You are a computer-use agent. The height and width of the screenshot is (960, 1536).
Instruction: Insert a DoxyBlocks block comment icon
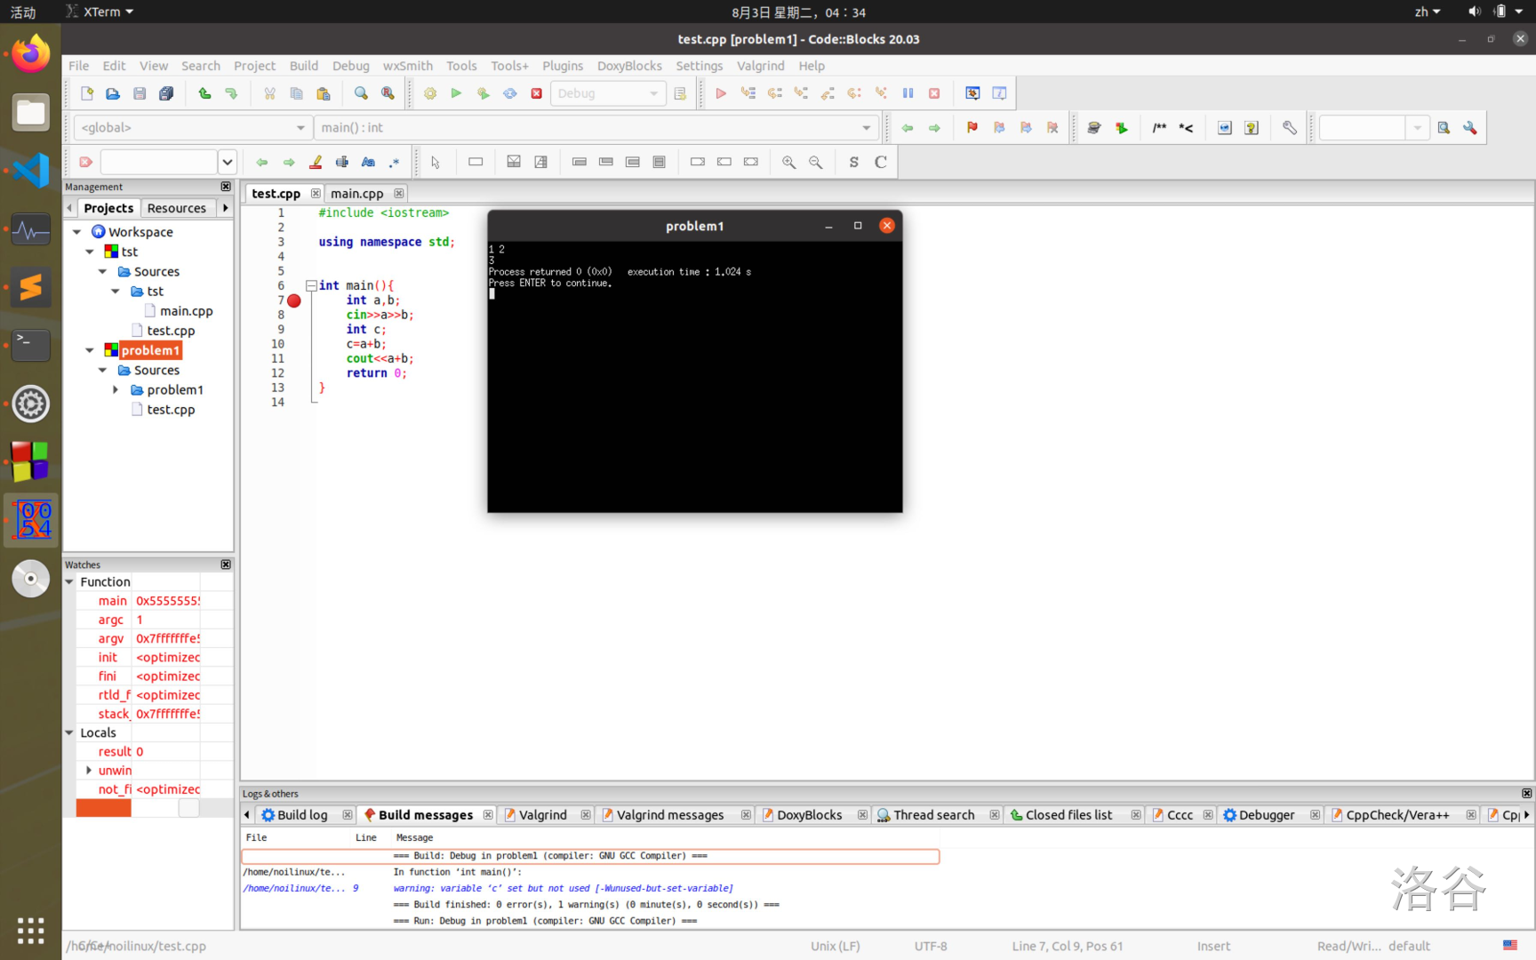coord(1159,128)
